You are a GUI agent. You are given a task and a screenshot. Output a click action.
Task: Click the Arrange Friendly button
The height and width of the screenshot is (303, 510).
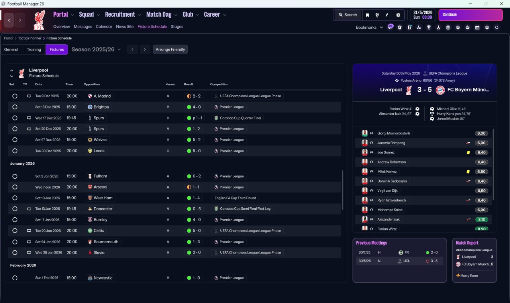(170, 49)
